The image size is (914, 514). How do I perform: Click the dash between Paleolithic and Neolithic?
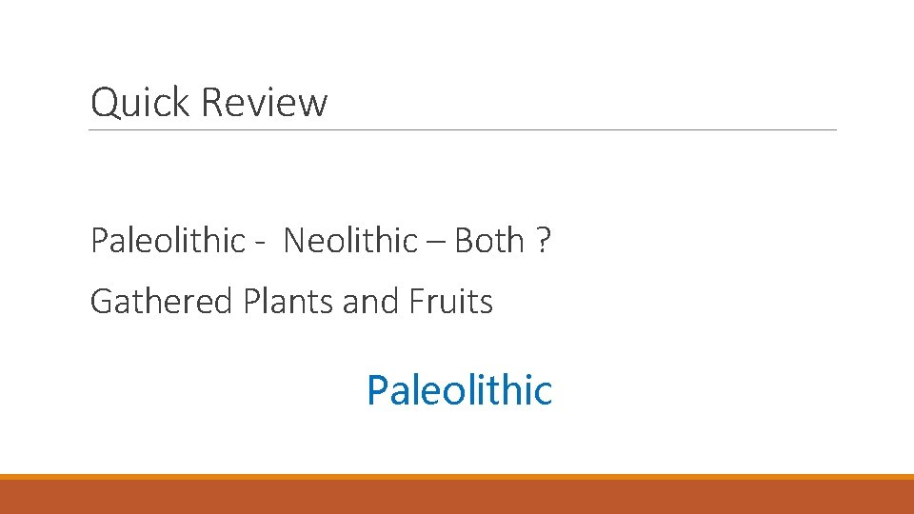(262, 244)
